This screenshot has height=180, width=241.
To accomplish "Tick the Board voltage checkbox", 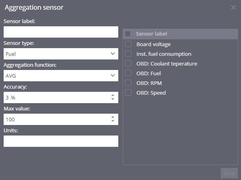I will 128,44.
